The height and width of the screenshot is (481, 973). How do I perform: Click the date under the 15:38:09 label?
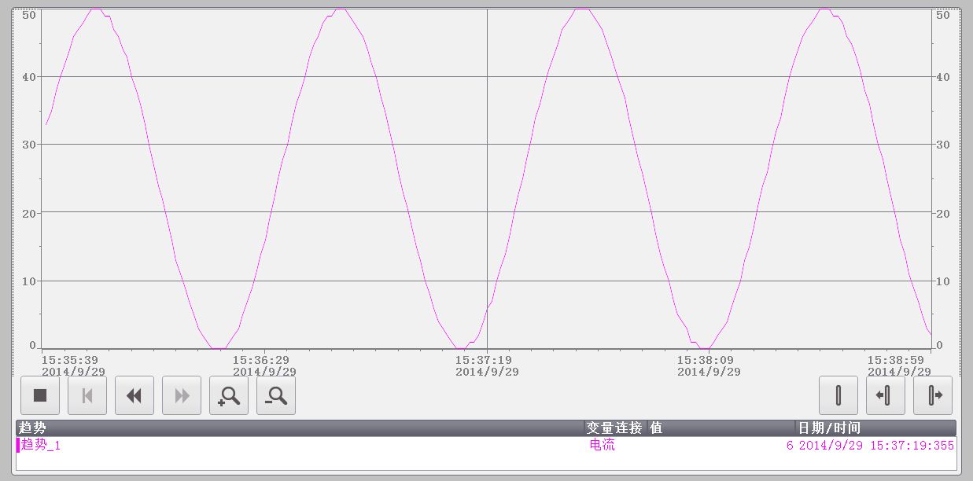click(709, 372)
